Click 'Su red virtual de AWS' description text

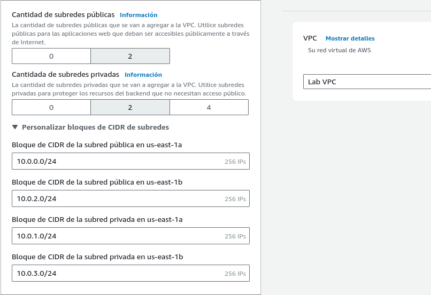[x=339, y=51]
